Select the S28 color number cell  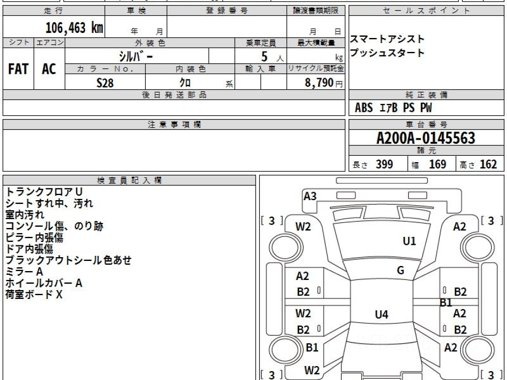[105, 83]
